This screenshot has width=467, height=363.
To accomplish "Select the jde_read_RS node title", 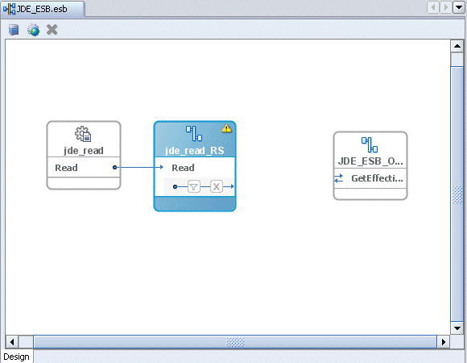I will pyautogui.click(x=195, y=151).
